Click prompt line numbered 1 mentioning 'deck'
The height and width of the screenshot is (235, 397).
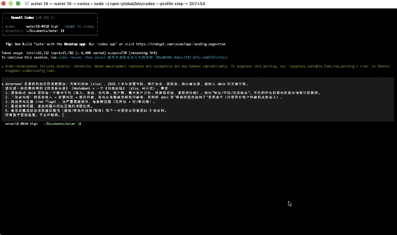(x=163, y=93)
